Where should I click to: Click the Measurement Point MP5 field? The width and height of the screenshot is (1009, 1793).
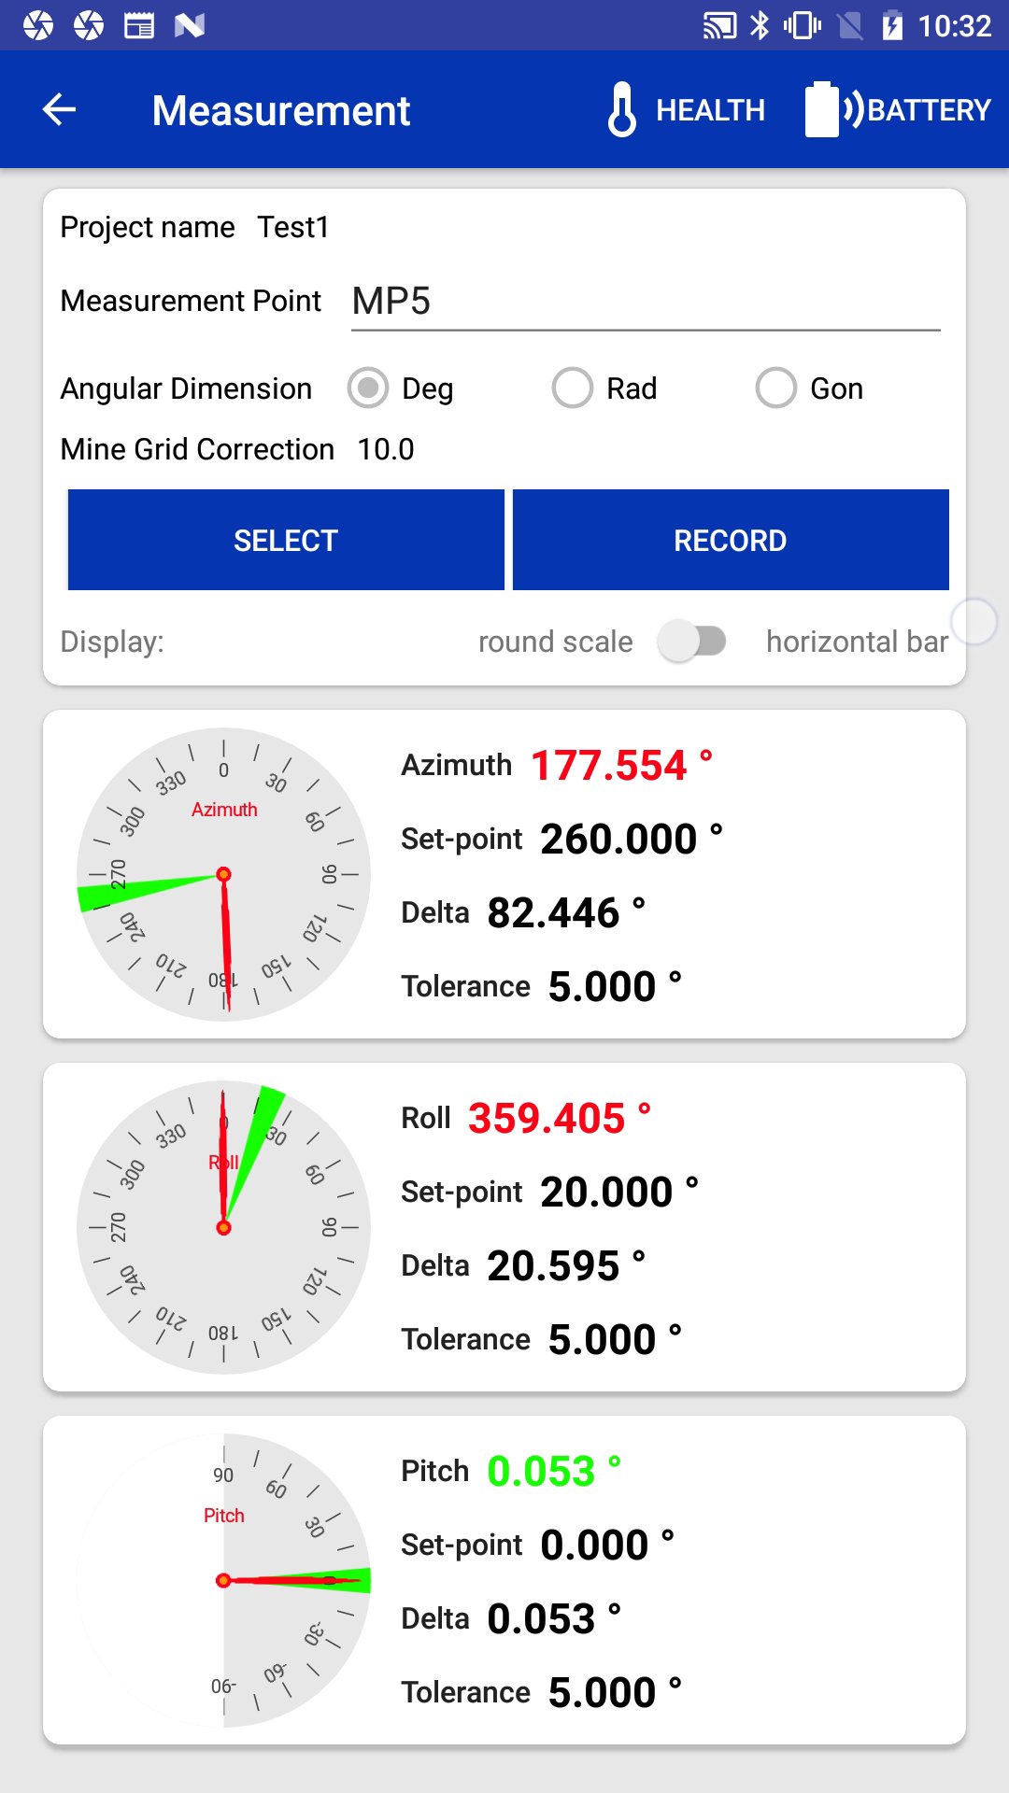point(645,302)
